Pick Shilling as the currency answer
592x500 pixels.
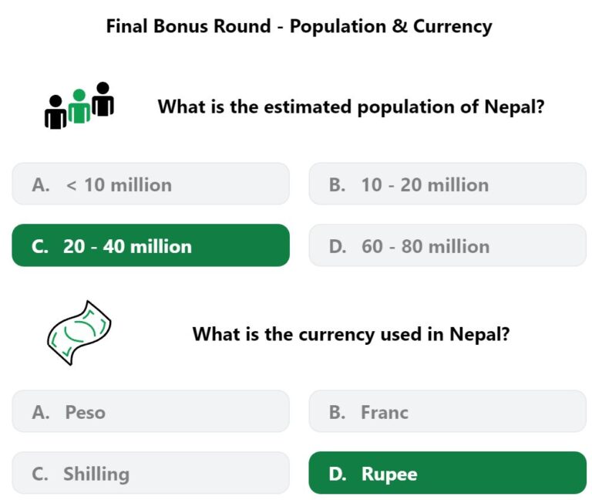(150, 473)
